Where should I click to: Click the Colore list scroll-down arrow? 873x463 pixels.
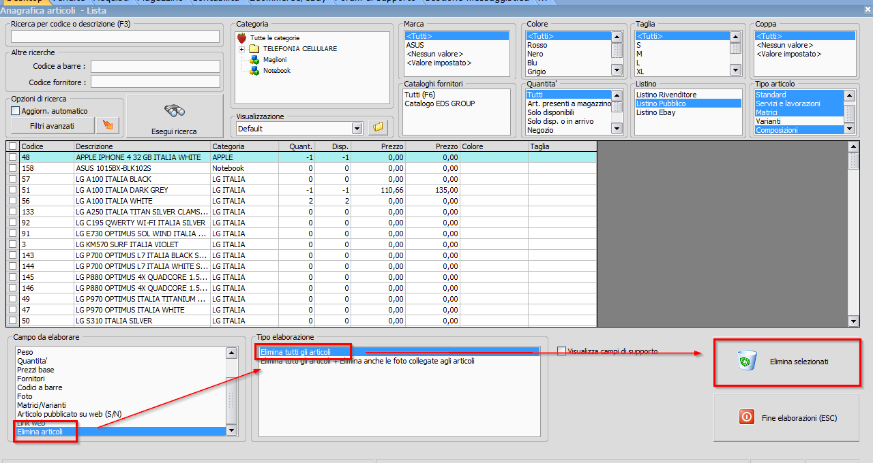617,69
